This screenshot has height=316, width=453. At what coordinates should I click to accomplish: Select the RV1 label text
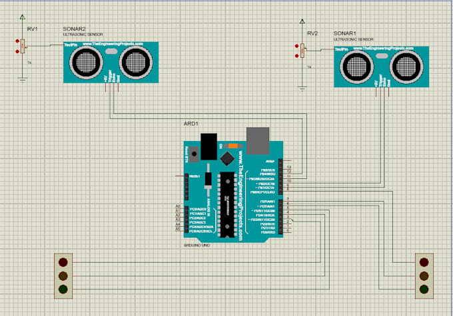pyautogui.click(x=33, y=29)
